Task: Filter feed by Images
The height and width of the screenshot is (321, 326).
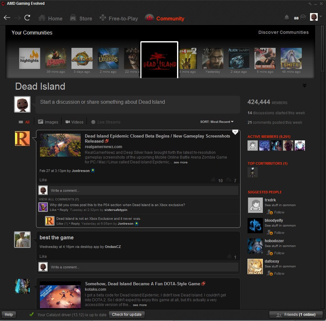Action: coord(48,122)
